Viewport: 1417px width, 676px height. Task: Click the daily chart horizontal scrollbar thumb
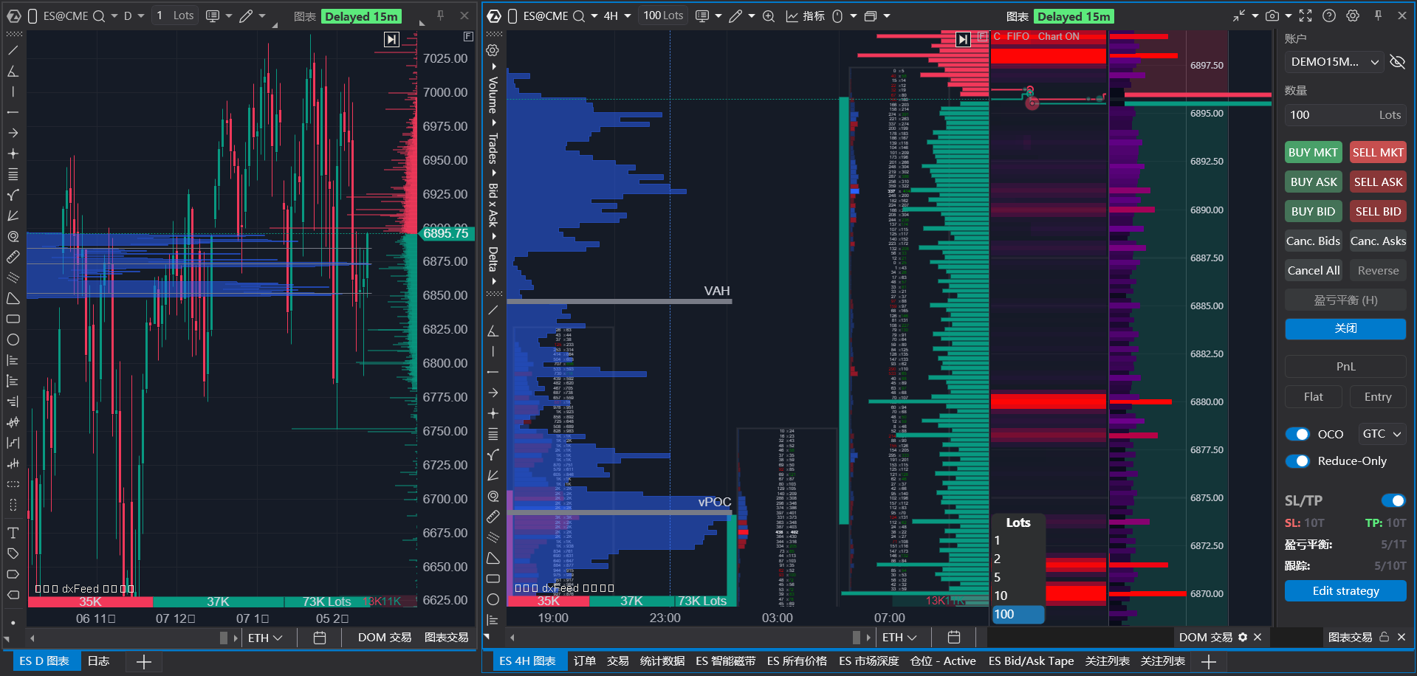pyautogui.click(x=223, y=637)
